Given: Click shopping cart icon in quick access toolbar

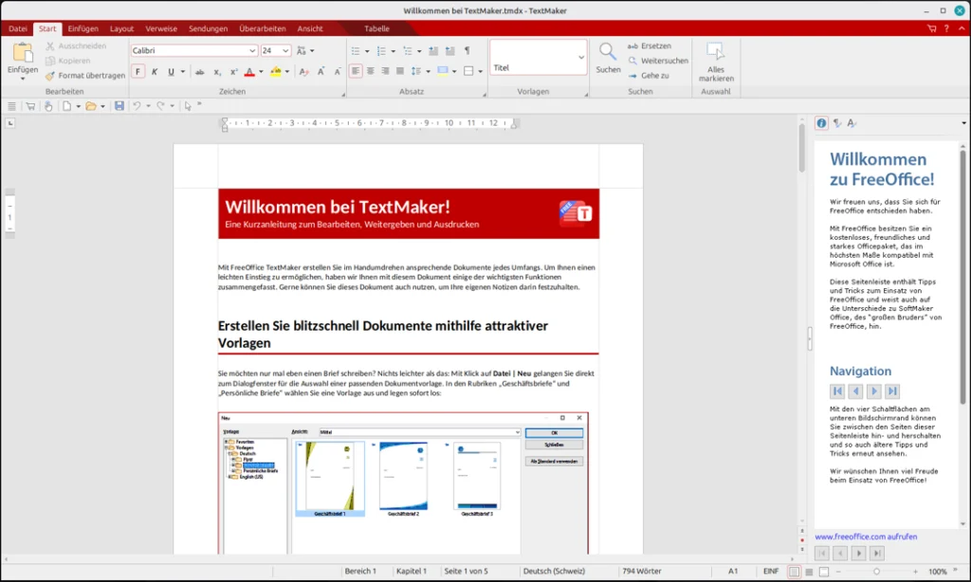Looking at the screenshot, I should 30,106.
